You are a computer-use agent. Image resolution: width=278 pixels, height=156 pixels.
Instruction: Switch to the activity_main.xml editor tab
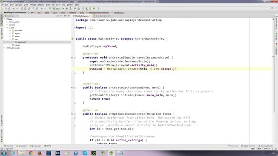tap(103, 16)
